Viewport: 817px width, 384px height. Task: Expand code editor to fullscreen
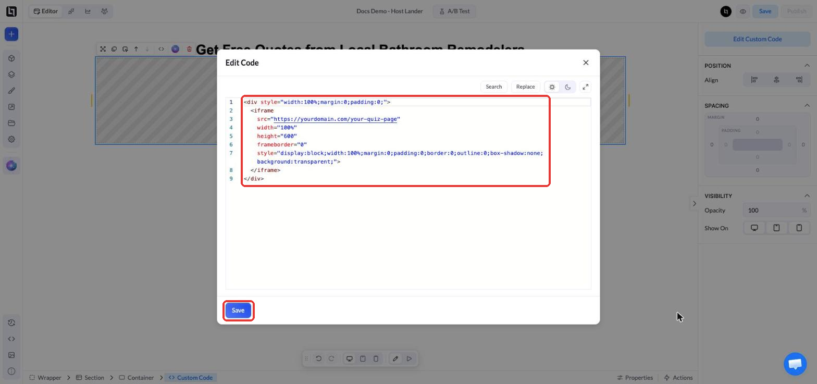[x=585, y=87]
